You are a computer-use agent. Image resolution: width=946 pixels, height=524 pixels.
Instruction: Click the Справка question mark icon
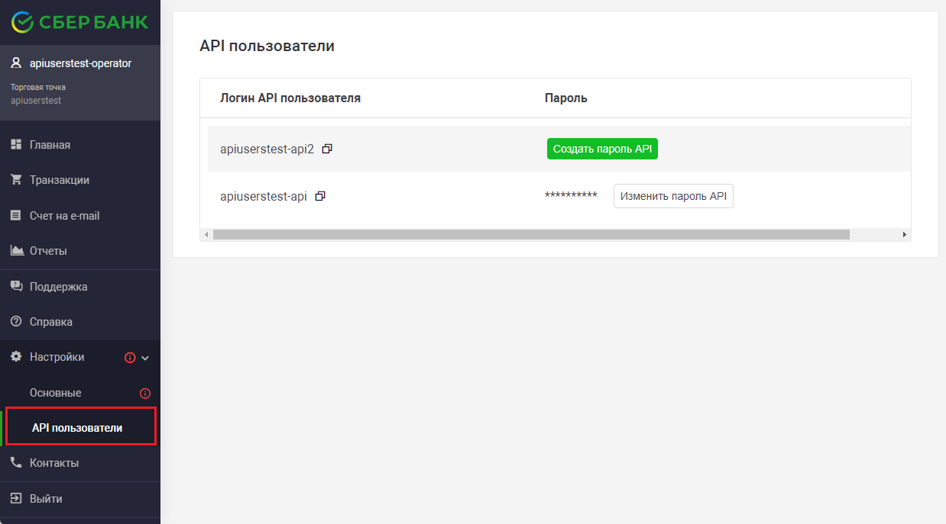tap(16, 322)
